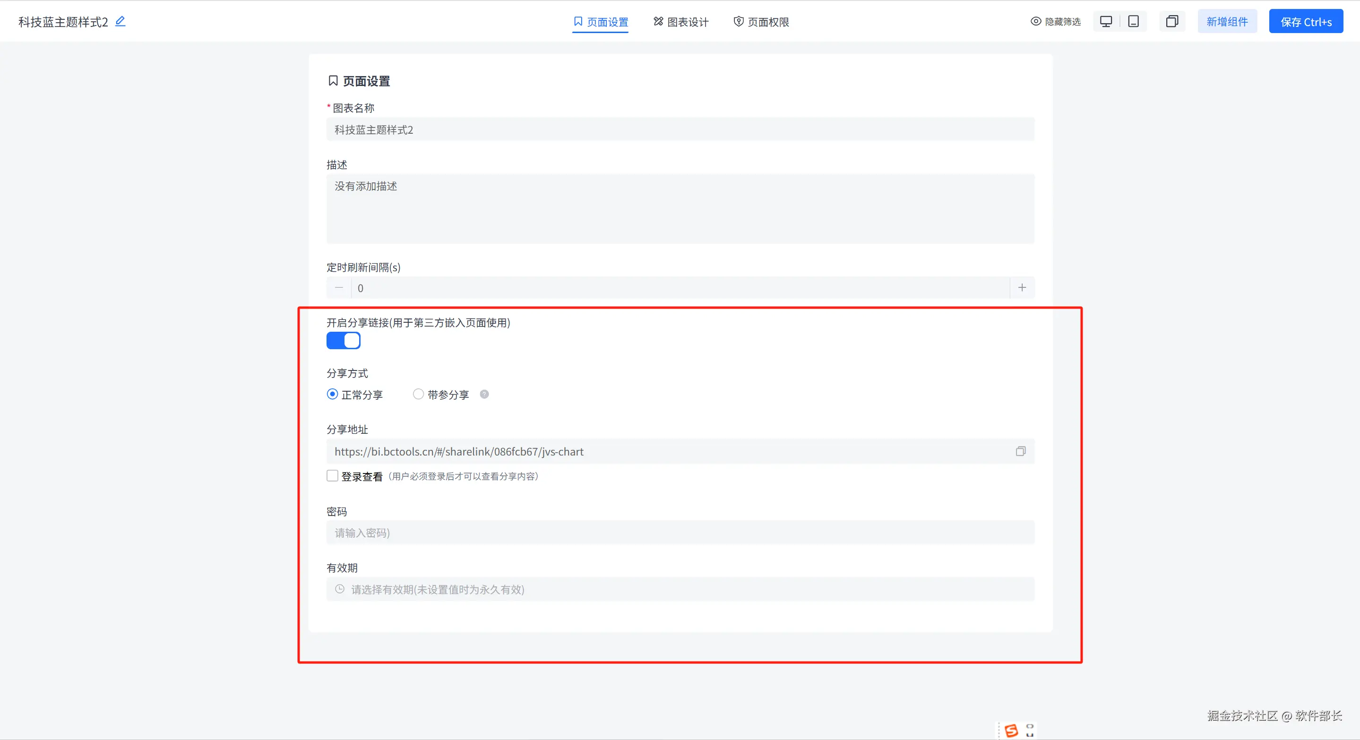Disable the share link toggle switch
1360x740 pixels.
[x=343, y=341]
